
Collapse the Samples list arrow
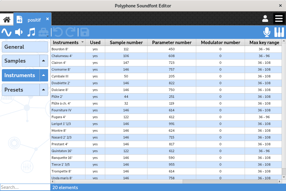coord(44,61)
